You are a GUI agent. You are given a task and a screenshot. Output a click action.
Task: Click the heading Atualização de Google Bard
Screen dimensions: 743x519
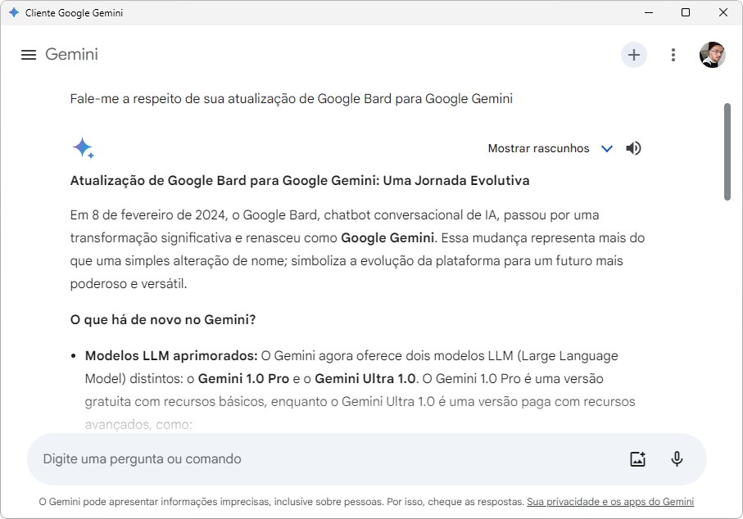tap(300, 180)
